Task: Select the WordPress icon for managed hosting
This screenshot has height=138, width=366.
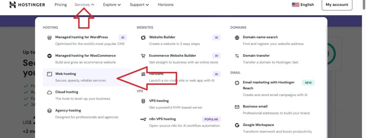Action: (49, 37)
